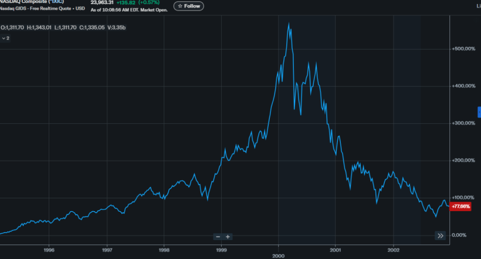The height and width of the screenshot is (259, 481).
Task: Select the 2001 time axis marker
Action: 335,249
